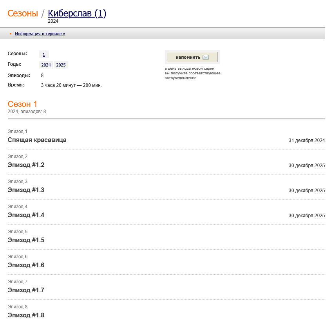Viewport: 333px width, 324px height.
Task: Click episode title Эпизод #1.8
Action: pos(26,315)
